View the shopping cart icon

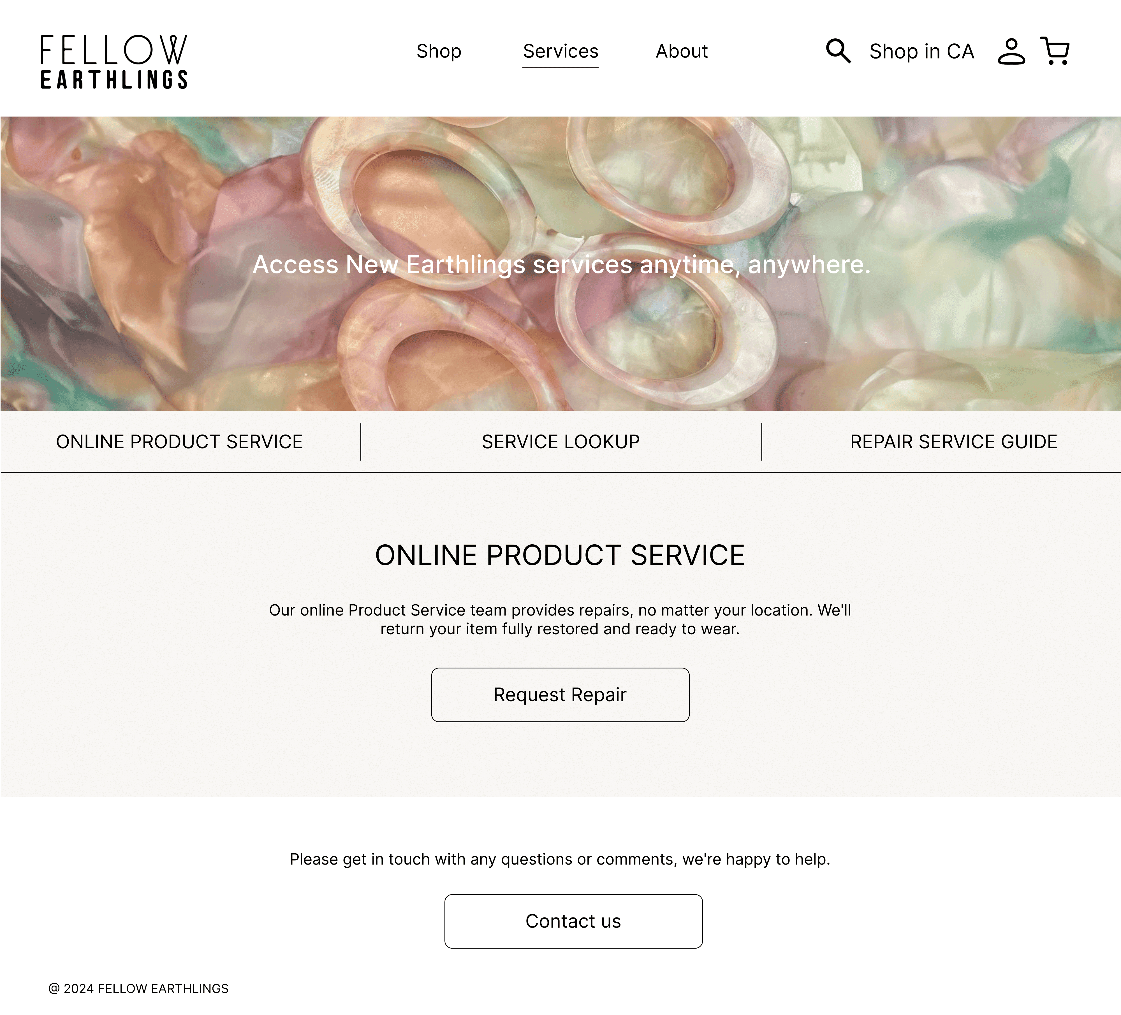point(1055,51)
